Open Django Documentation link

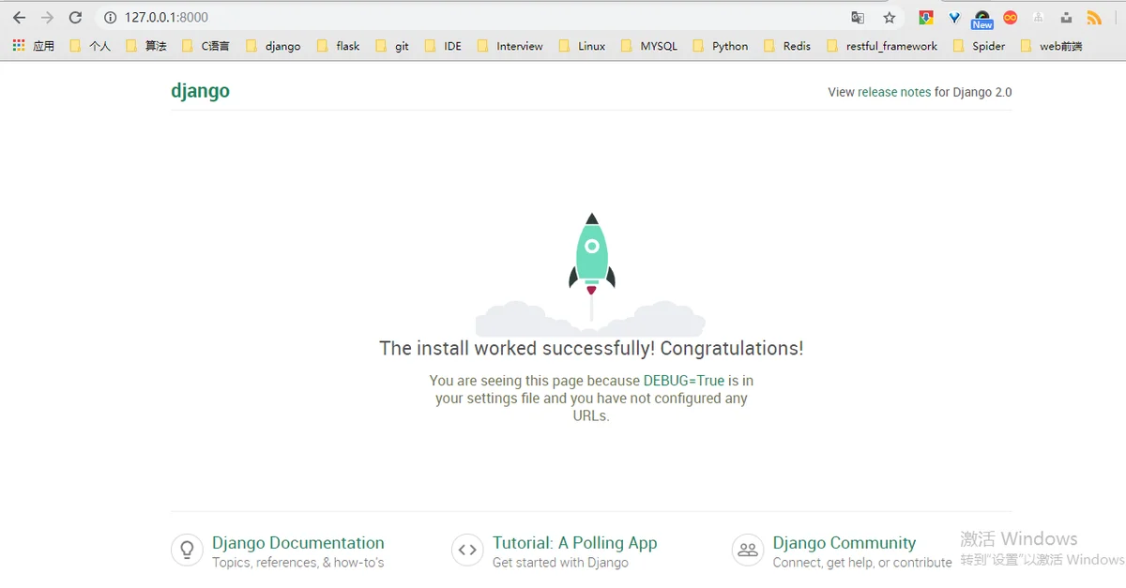(x=298, y=543)
